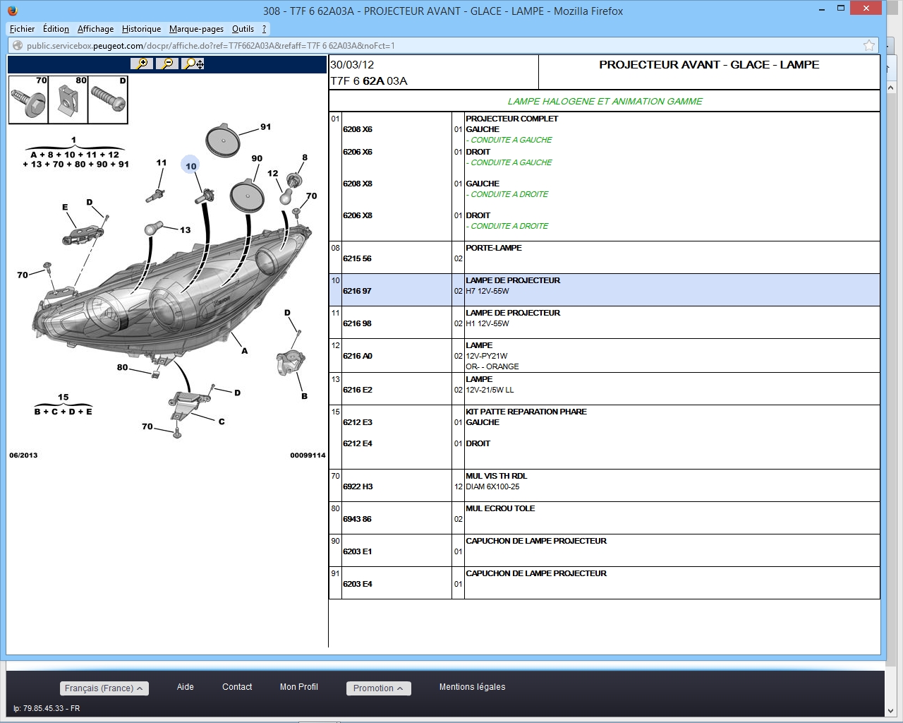The width and height of the screenshot is (903, 723).
Task: Click the Aide link in footer
Action: pos(185,687)
